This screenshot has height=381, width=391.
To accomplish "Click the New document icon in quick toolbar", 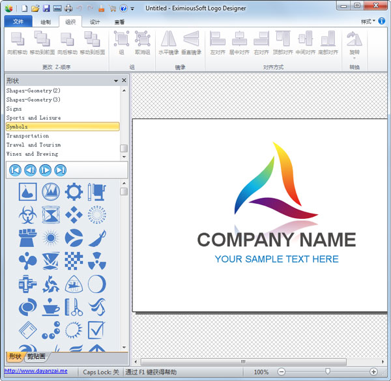I will pyautogui.click(x=25, y=8).
